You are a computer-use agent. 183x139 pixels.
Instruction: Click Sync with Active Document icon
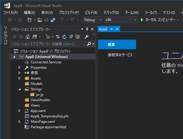pos(58,37)
